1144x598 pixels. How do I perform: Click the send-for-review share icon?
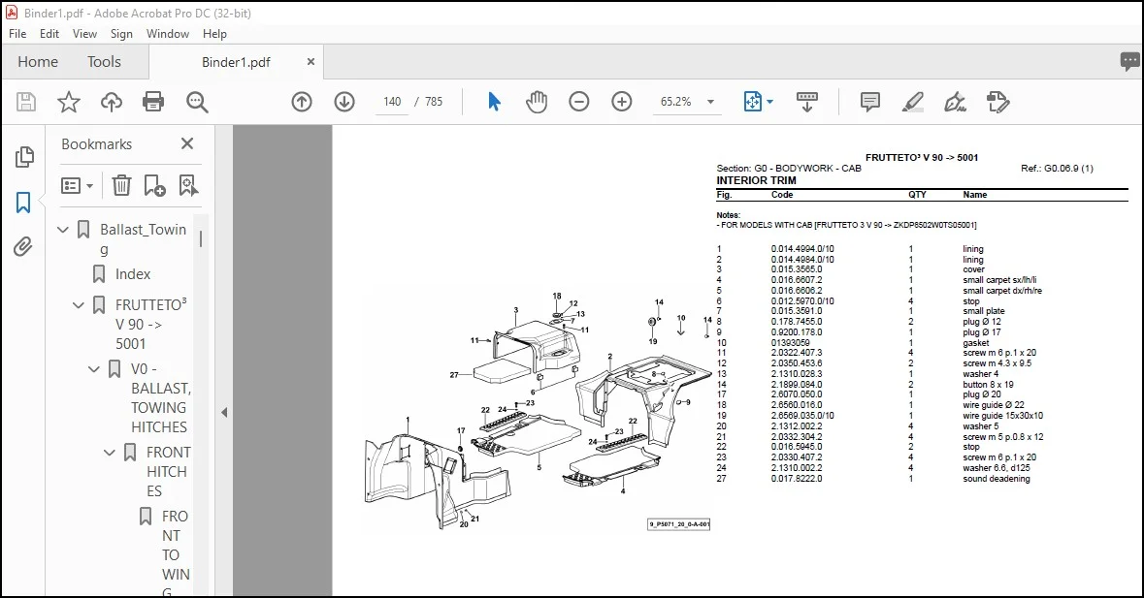pos(997,102)
